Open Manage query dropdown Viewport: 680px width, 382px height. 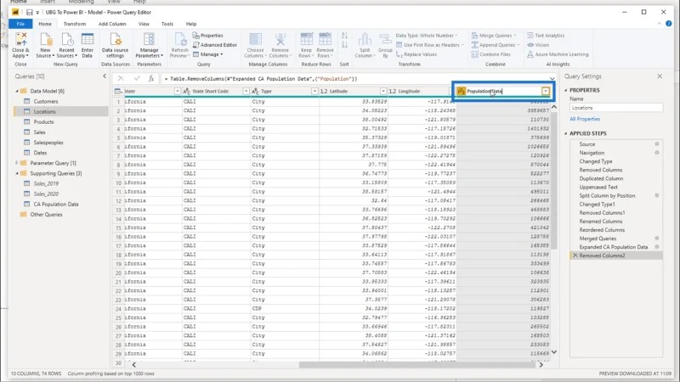click(x=208, y=54)
